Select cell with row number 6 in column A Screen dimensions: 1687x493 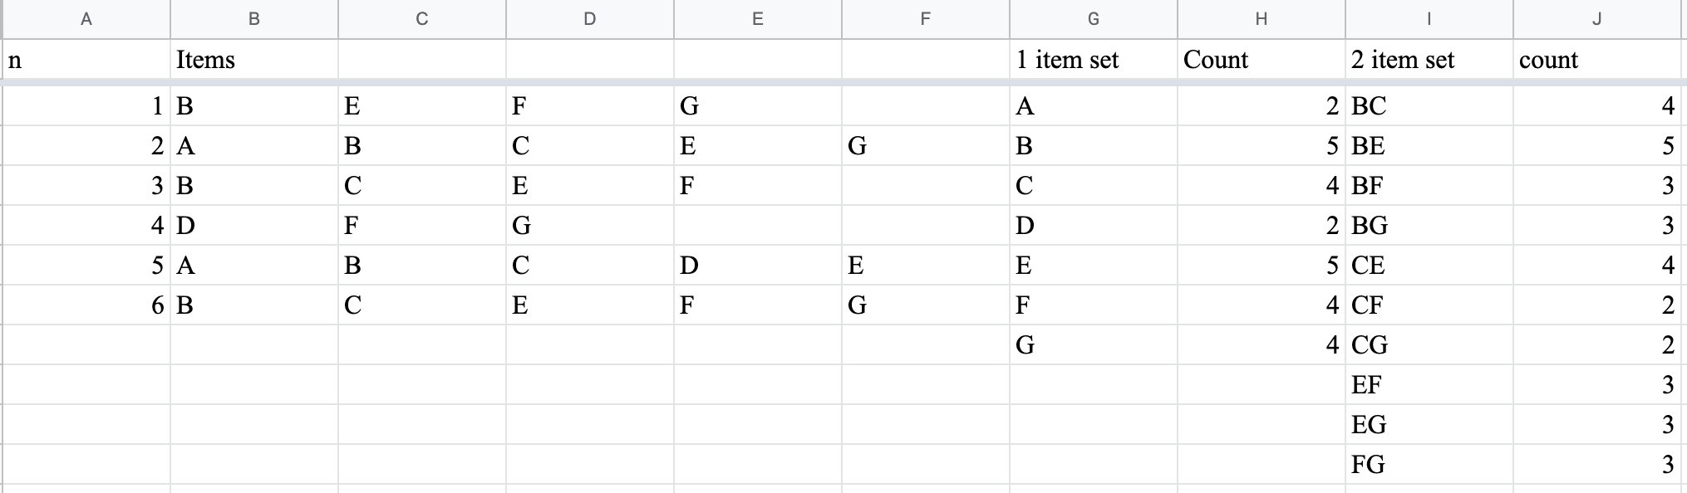point(86,305)
